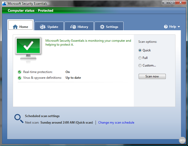Go to the History tab
This screenshot has width=188, height=146.
click(x=79, y=26)
